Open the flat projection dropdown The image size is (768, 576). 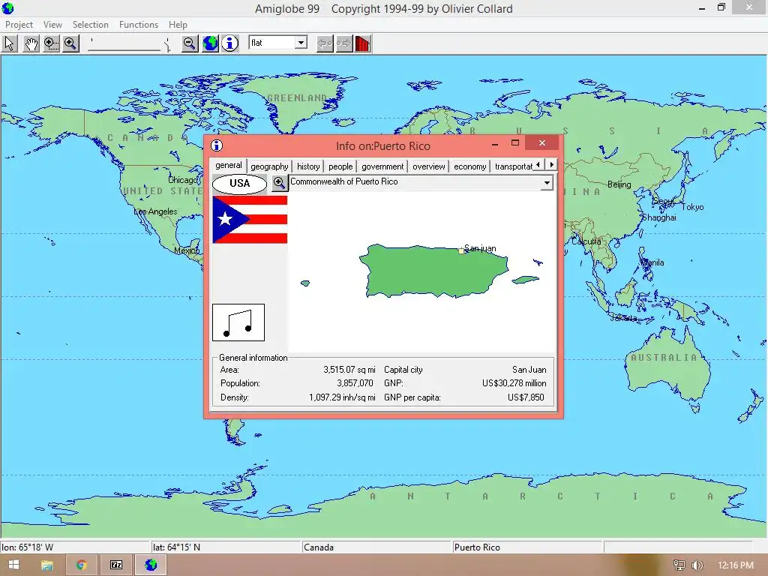click(x=301, y=43)
